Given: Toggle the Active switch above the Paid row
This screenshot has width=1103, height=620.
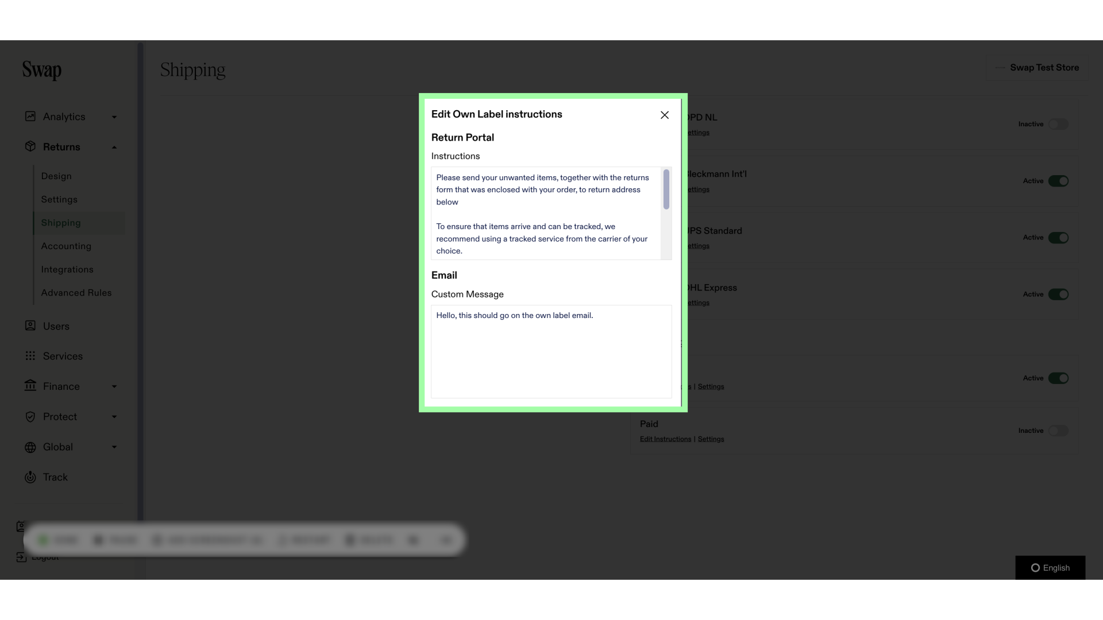Looking at the screenshot, I should 1058,378.
